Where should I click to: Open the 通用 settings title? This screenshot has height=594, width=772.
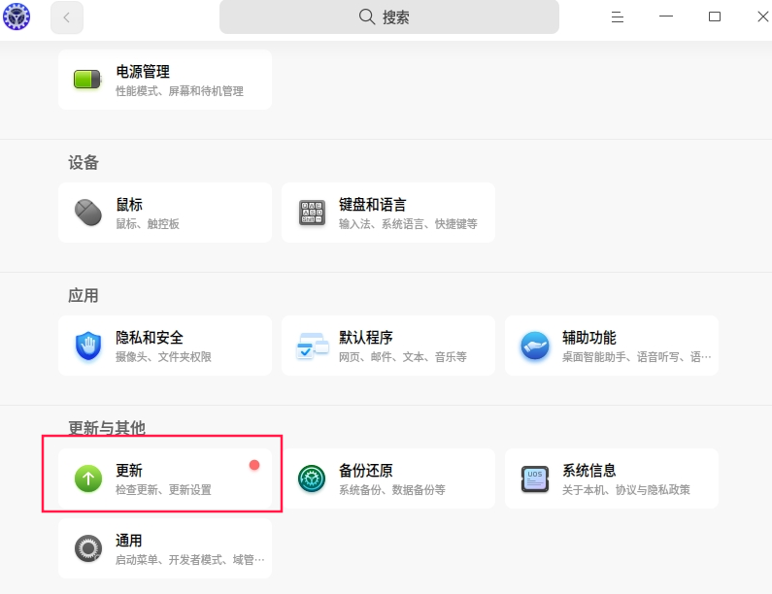tap(129, 541)
